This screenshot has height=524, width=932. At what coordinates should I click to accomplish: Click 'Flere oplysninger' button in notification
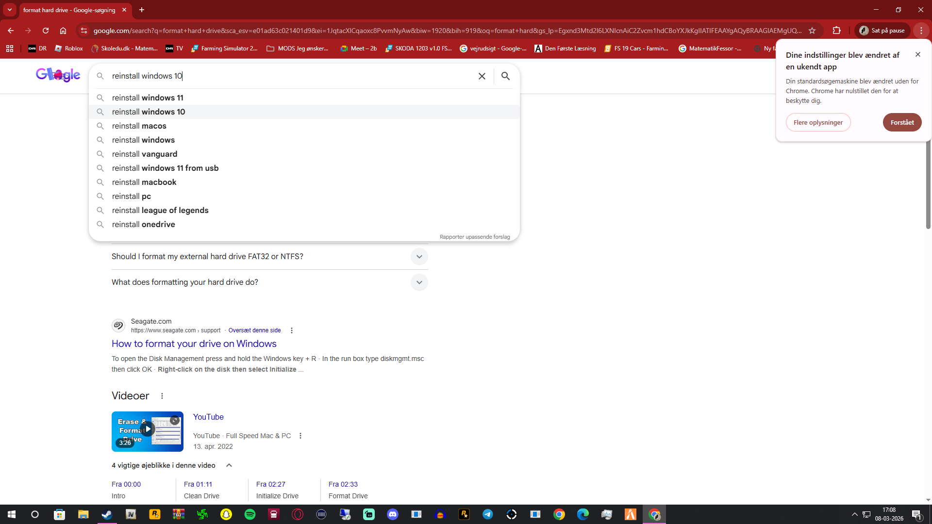tap(818, 122)
